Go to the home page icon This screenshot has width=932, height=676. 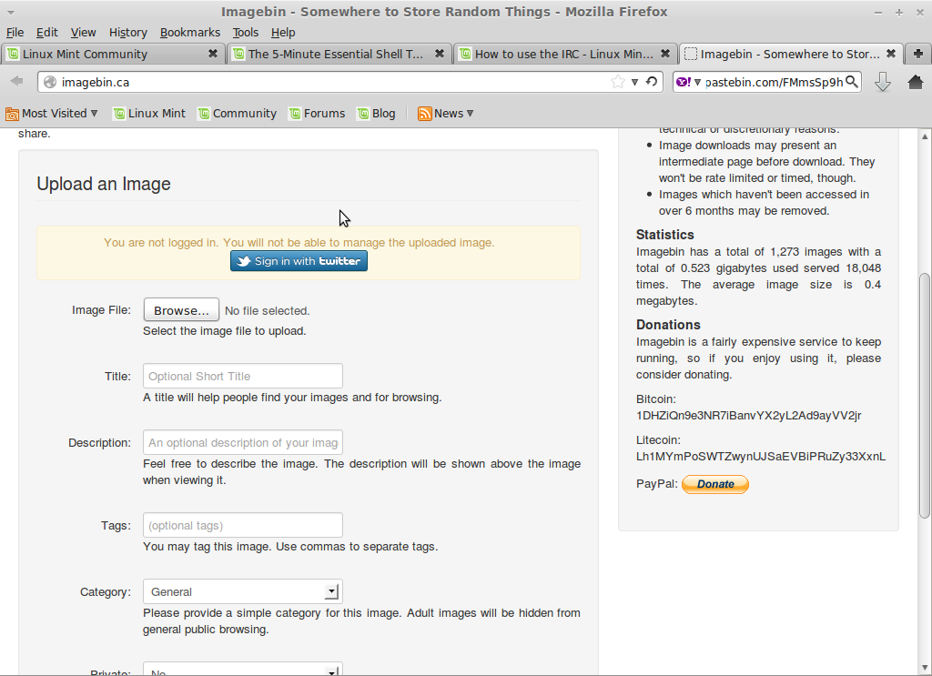click(x=916, y=82)
